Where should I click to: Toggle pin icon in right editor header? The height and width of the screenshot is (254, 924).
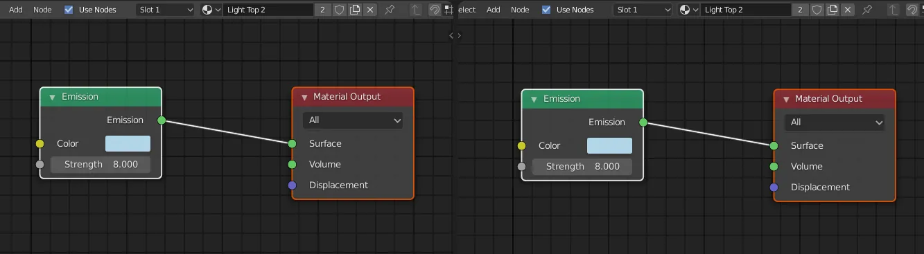tap(867, 10)
